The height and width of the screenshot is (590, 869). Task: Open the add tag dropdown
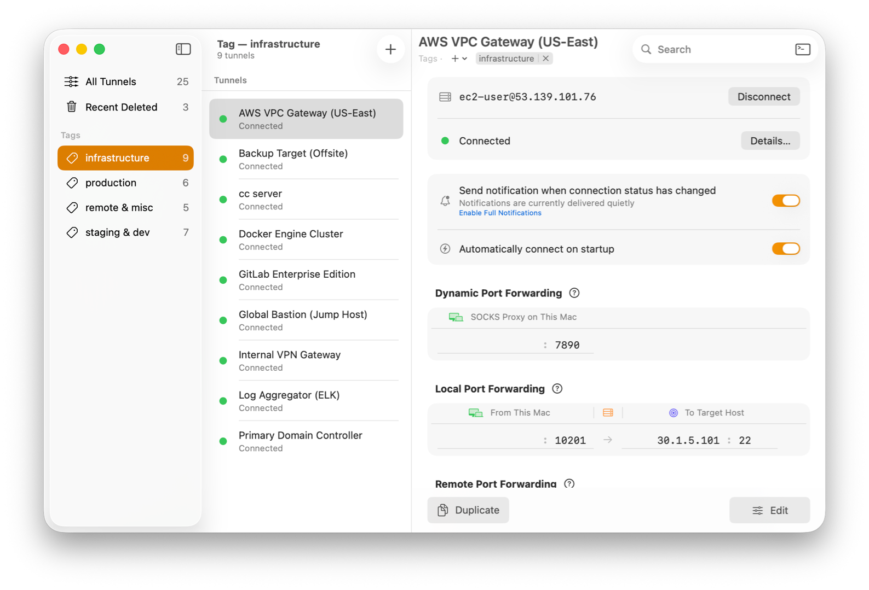(x=459, y=59)
